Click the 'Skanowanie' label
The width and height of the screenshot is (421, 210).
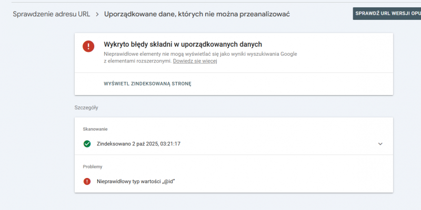(95, 129)
